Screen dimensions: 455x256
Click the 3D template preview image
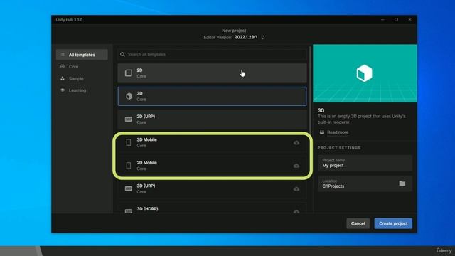point(365,73)
